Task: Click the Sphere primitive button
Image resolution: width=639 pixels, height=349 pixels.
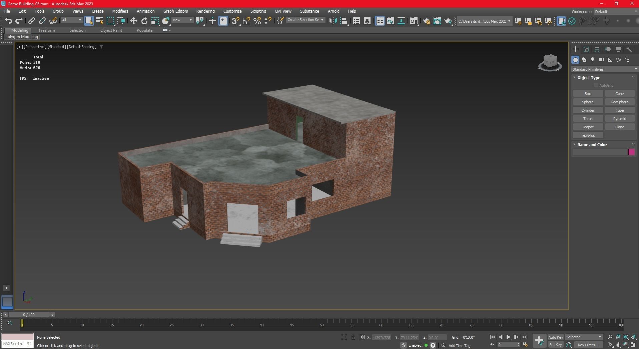Action: [x=588, y=102]
